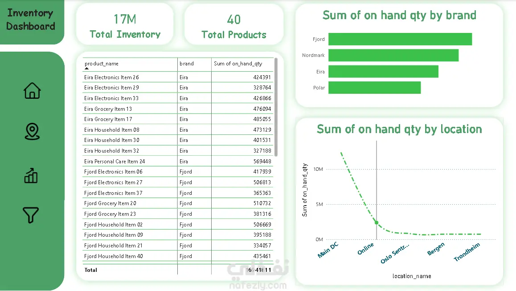Open the Home page icon in sidebar
The height and width of the screenshot is (291, 516).
point(32,90)
